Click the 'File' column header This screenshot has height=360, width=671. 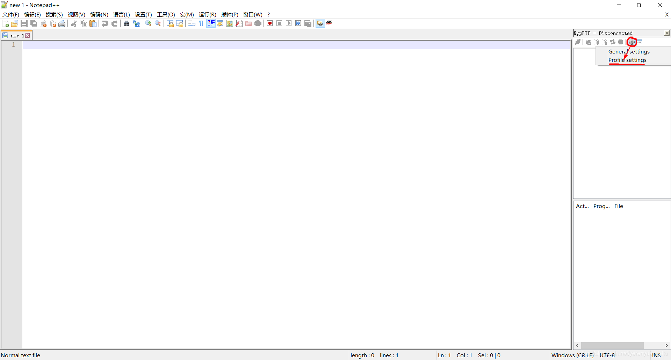coord(619,206)
